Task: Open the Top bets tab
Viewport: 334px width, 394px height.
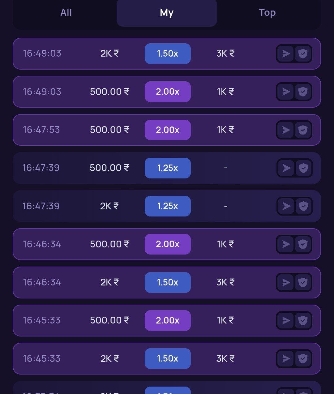Action: coord(267,13)
